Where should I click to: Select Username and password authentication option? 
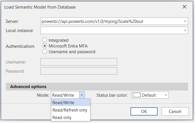(x=44, y=52)
